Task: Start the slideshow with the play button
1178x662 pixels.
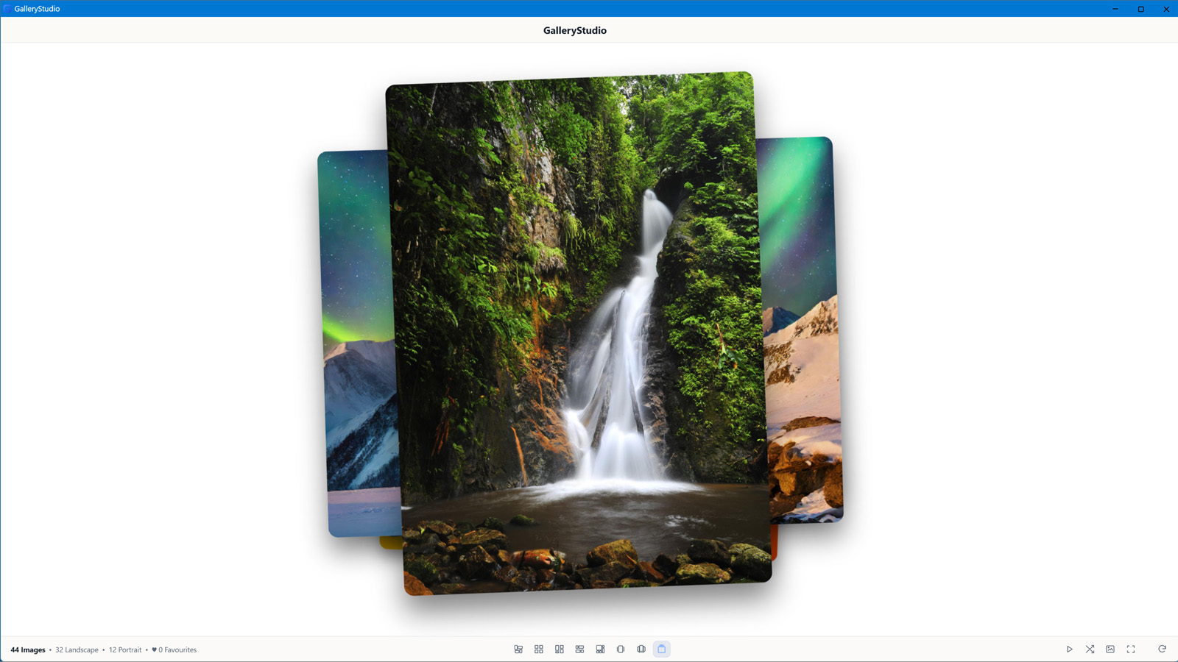Action: point(1070,649)
